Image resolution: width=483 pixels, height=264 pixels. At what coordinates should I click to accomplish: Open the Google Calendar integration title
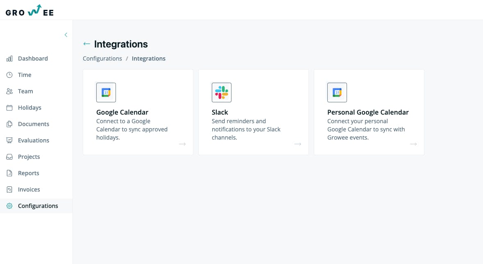[122, 112]
